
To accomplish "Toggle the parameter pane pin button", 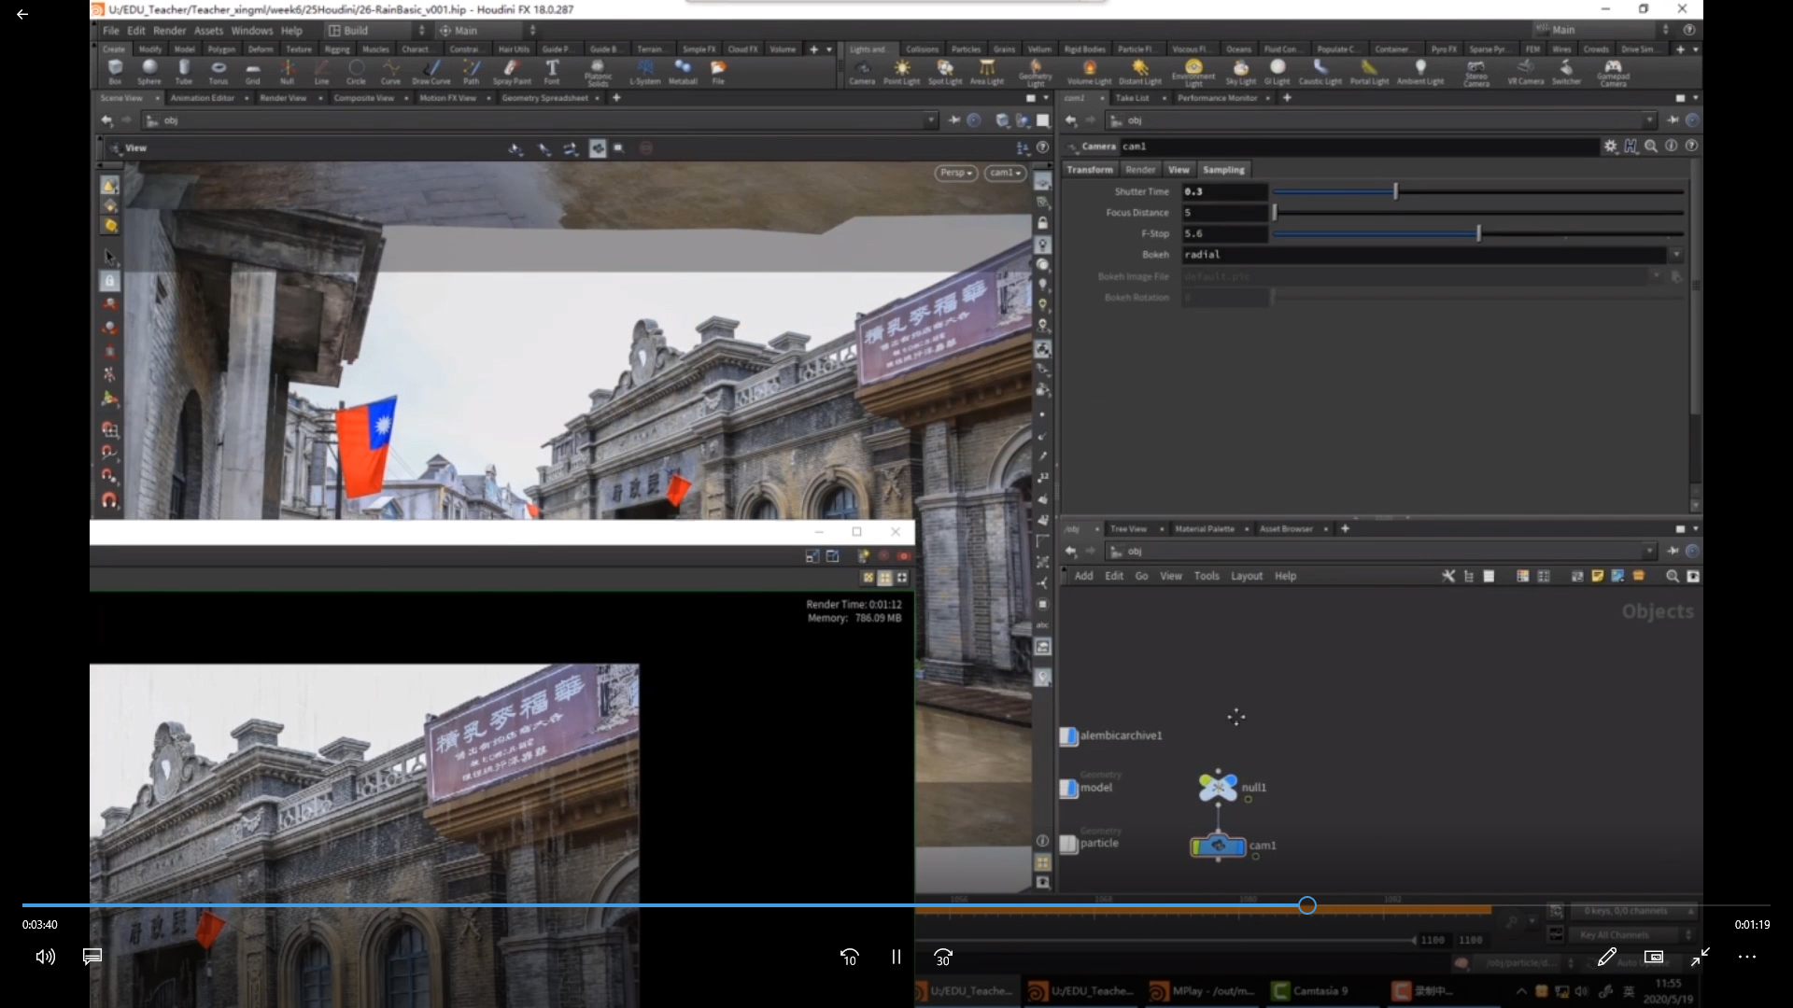I will pos(1673,120).
